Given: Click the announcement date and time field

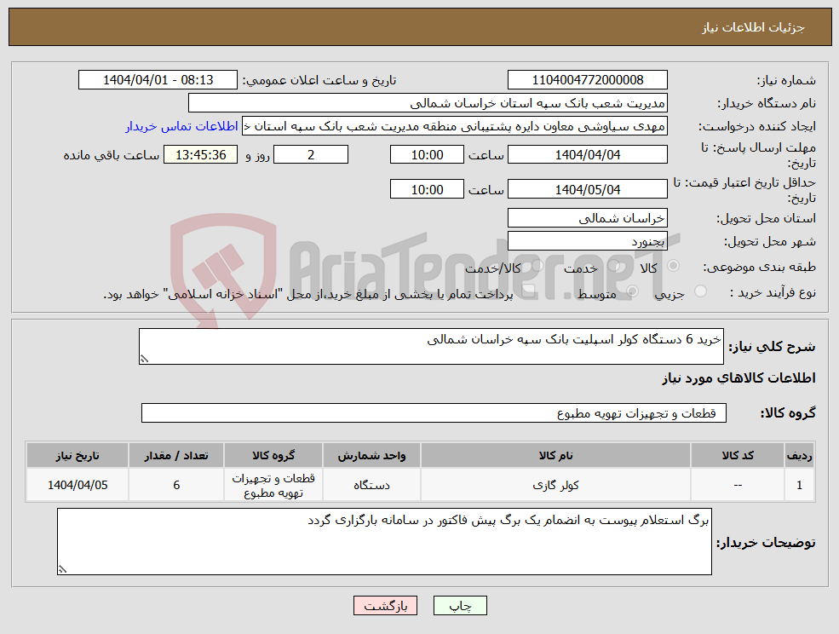Looking at the screenshot, I should tap(158, 80).
